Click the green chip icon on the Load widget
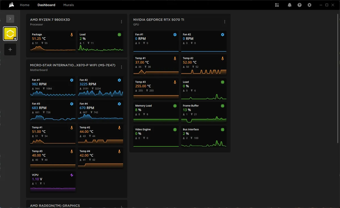 119,34
